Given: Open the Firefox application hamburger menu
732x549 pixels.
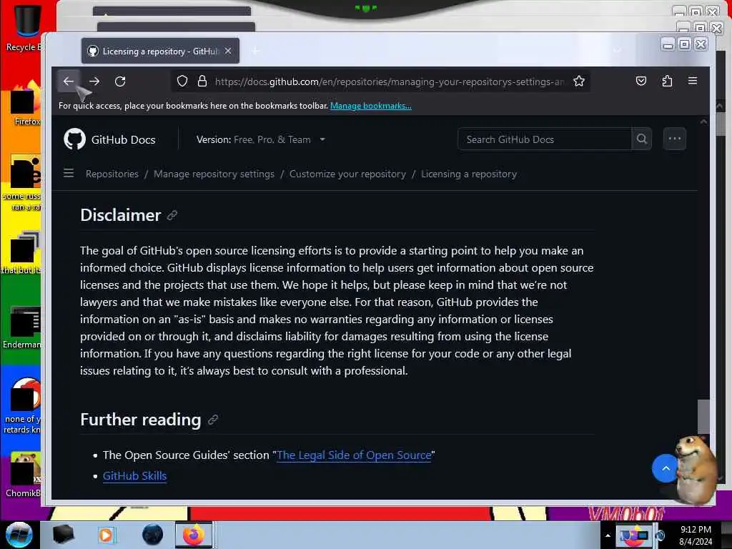Looking at the screenshot, I should click(x=692, y=81).
